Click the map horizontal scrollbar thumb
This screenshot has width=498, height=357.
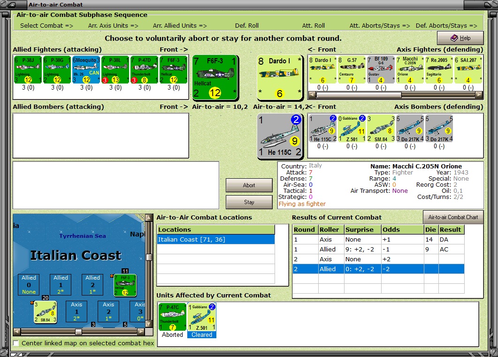click(x=78, y=332)
